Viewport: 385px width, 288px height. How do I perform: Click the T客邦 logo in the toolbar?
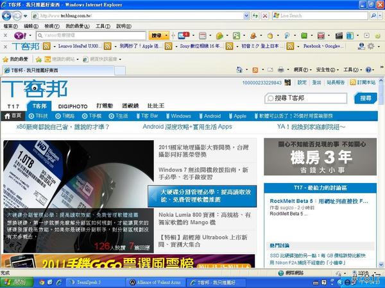26,47
